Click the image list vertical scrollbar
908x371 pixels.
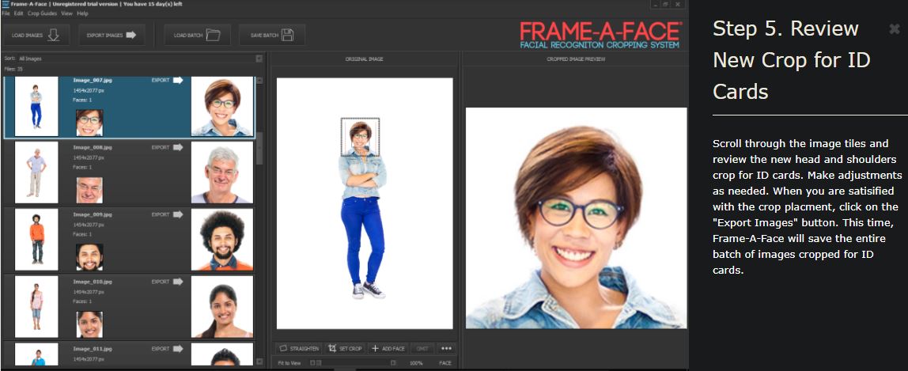259,148
